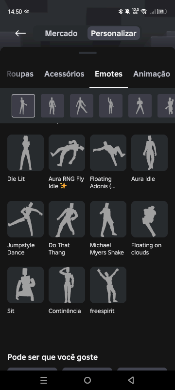The height and width of the screenshot is (390, 175).
Task: Open the Personalizar tab
Action: tap(114, 33)
